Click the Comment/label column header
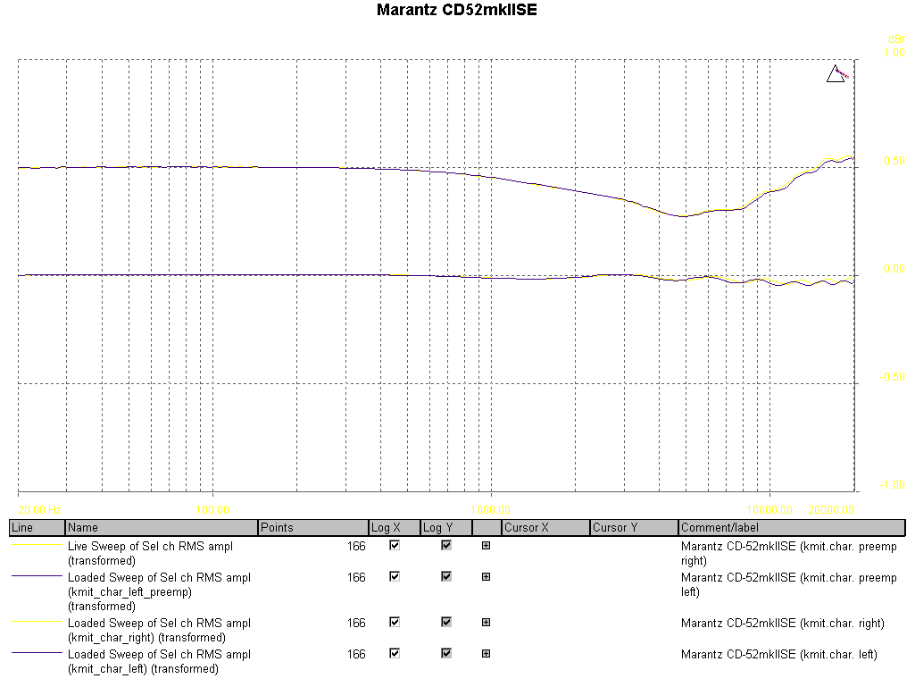This screenshot has width=915, height=687. (792, 527)
